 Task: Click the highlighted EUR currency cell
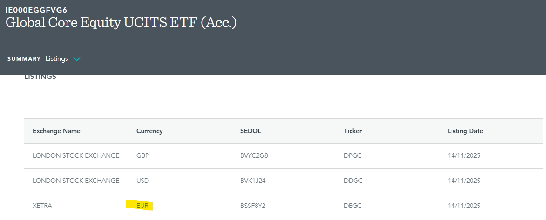coord(142,206)
